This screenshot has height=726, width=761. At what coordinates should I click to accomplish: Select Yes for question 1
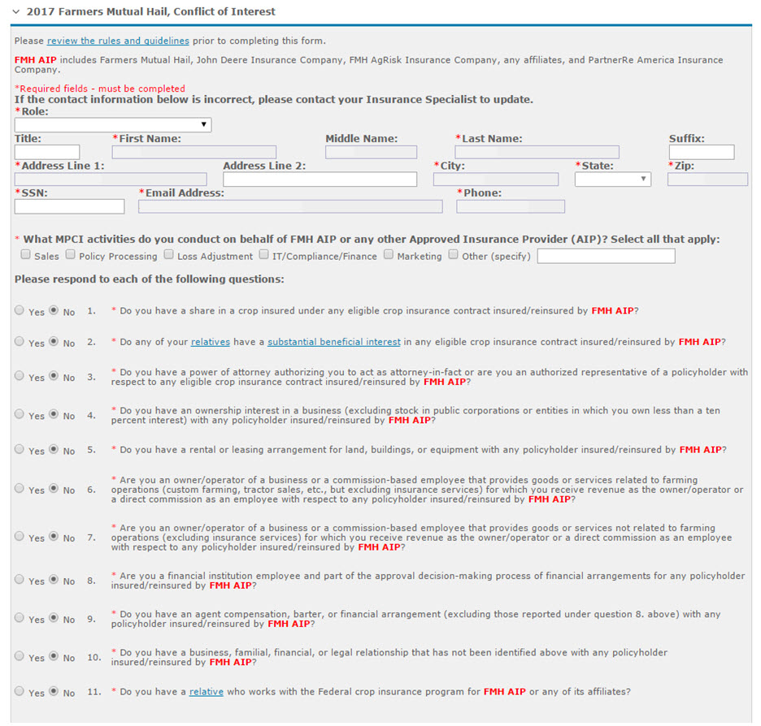20,310
